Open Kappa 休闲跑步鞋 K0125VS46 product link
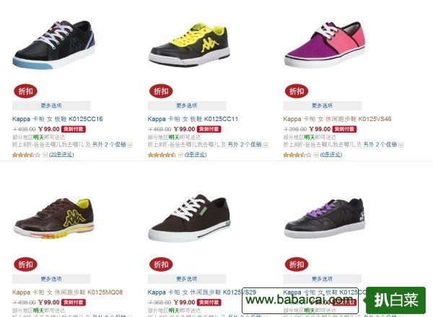The height and width of the screenshot is (317, 433). coord(337,119)
